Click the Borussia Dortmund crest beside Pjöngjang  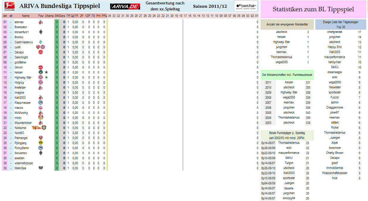tap(40, 143)
